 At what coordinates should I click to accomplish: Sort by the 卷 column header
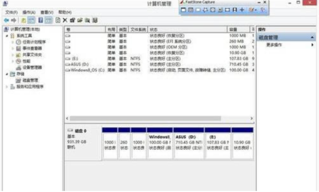point(85,30)
